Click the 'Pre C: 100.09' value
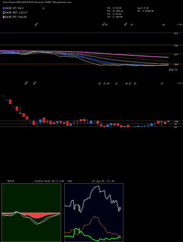 pyautogui.click(x=115, y=17)
